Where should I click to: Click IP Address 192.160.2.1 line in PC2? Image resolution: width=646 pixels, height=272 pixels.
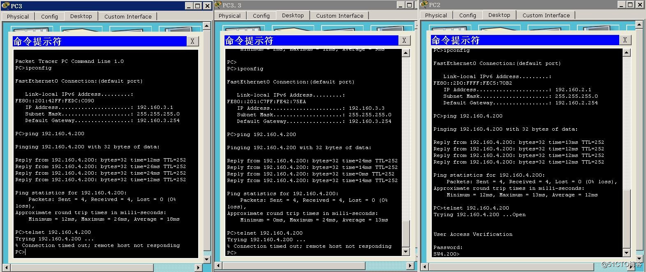click(x=517, y=90)
